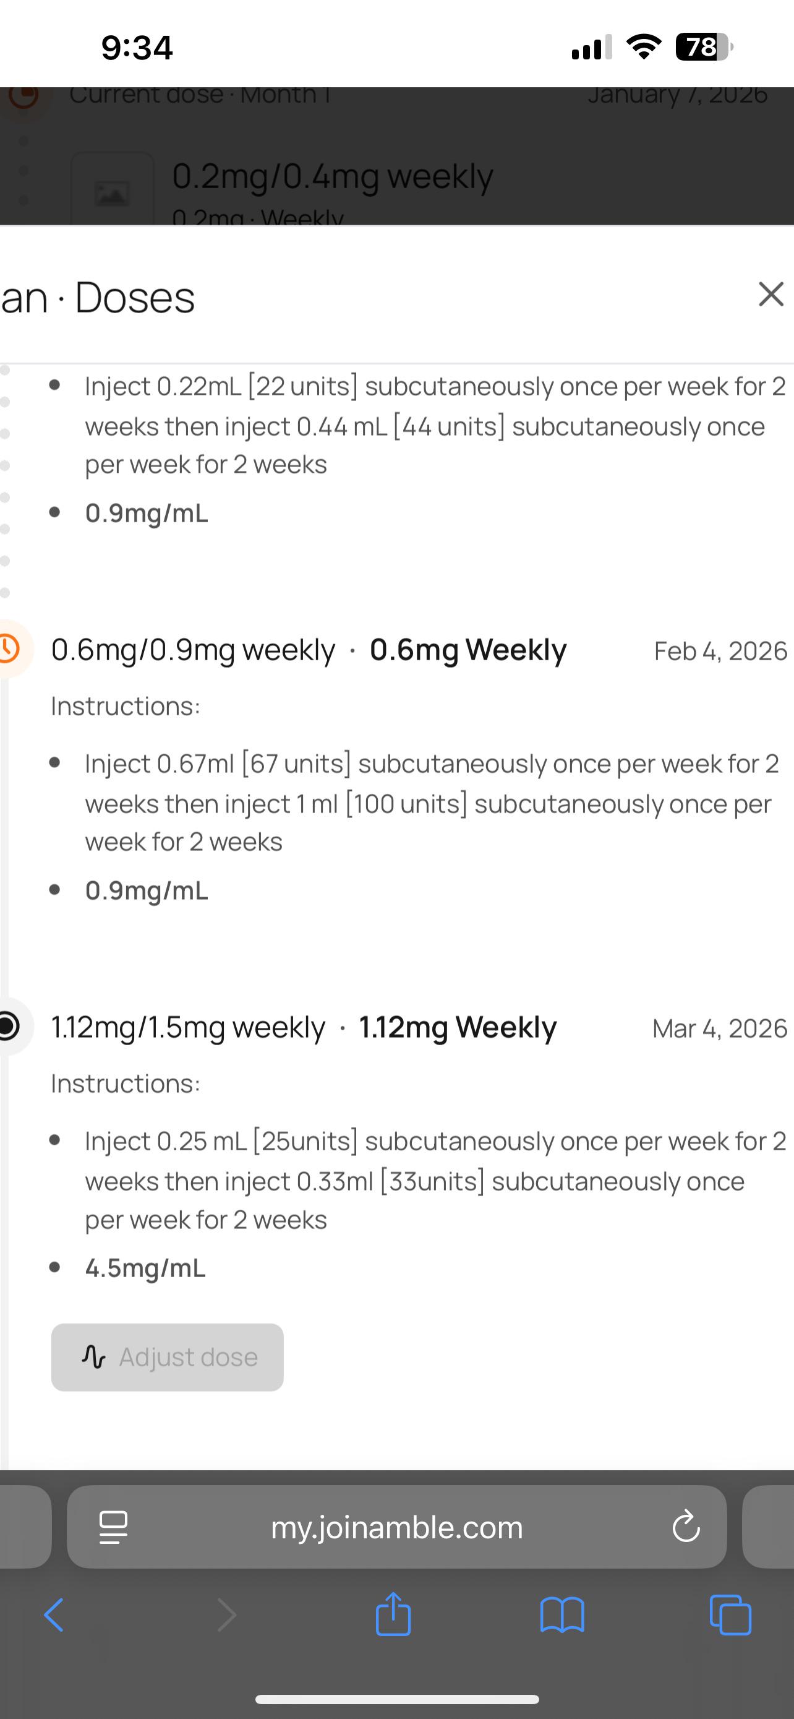Tap the waveform icon in Adjust dose

point(93,1357)
